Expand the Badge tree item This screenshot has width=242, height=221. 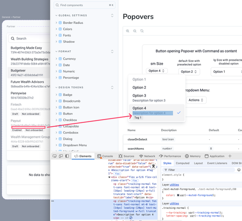click(56, 95)
